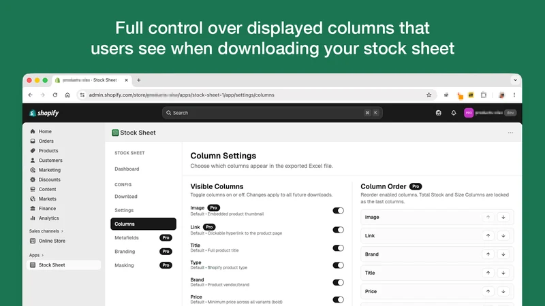
Task: Open the store account avatar menu
Action: point(469,113)
